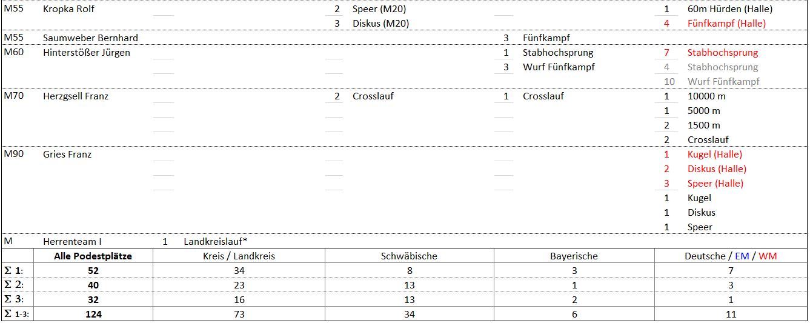Click the Schwäbische column header
Viewport: 810px width, 323px height.
point(409,256)
